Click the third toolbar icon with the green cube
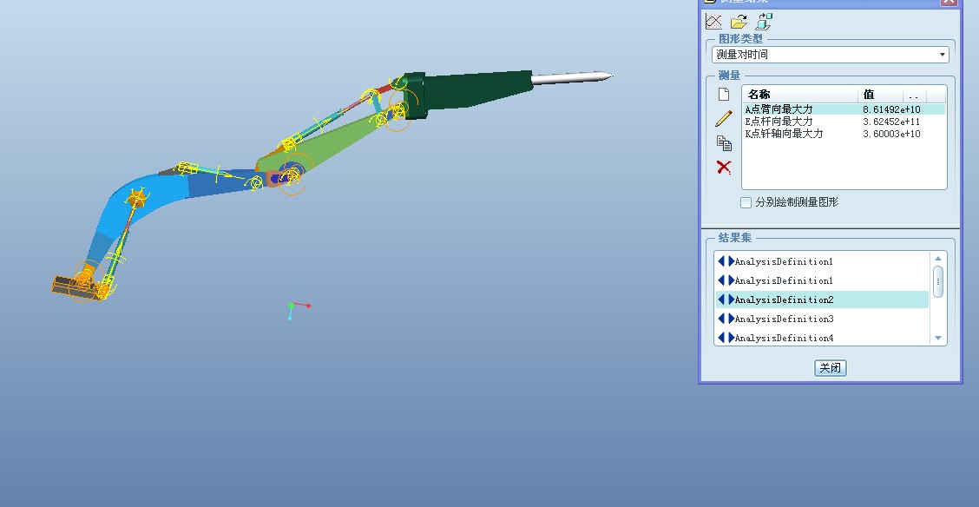This screenshot has width=979, height=507. tap(764, 22)
